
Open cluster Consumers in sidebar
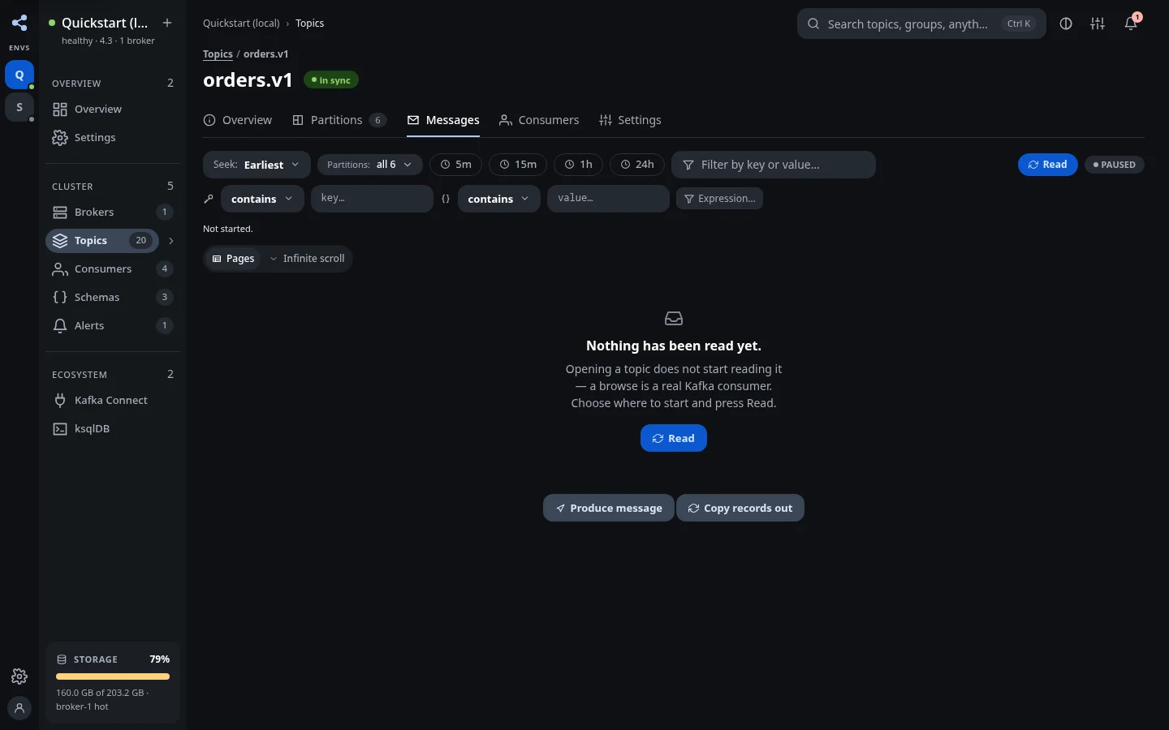113,268
